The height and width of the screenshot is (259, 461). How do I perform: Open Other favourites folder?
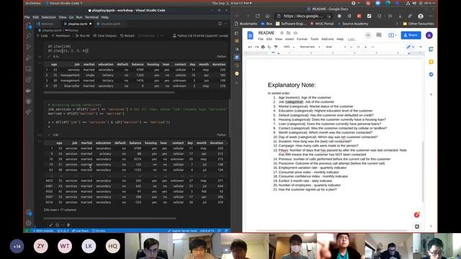[x=419, y=24]
